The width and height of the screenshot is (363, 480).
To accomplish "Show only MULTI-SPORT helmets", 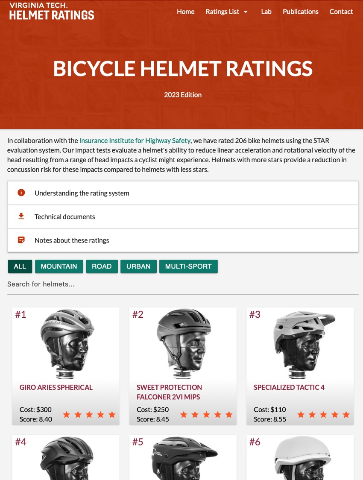I will 188,266.
